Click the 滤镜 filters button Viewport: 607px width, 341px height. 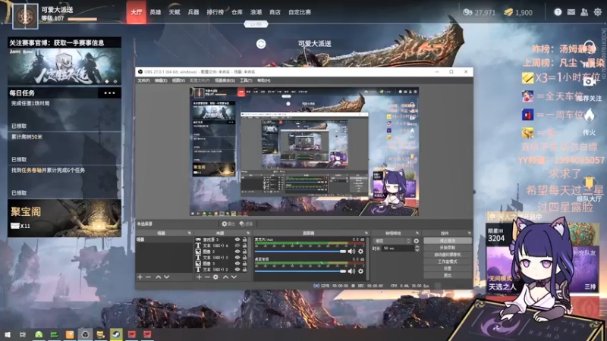(x=246, y=224)
